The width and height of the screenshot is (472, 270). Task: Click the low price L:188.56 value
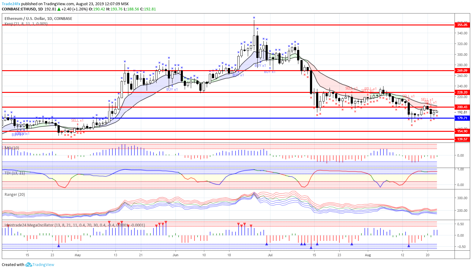point(131,9)
